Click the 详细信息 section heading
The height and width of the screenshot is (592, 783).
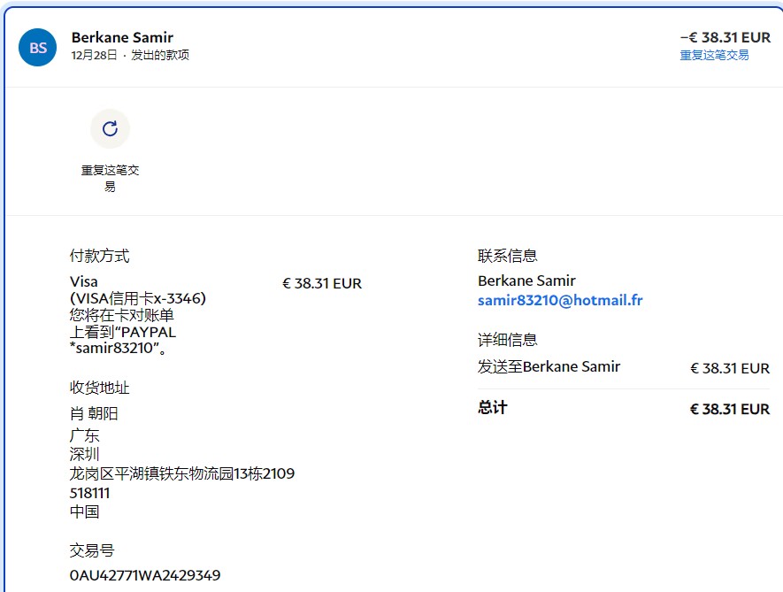click(507, 340)
